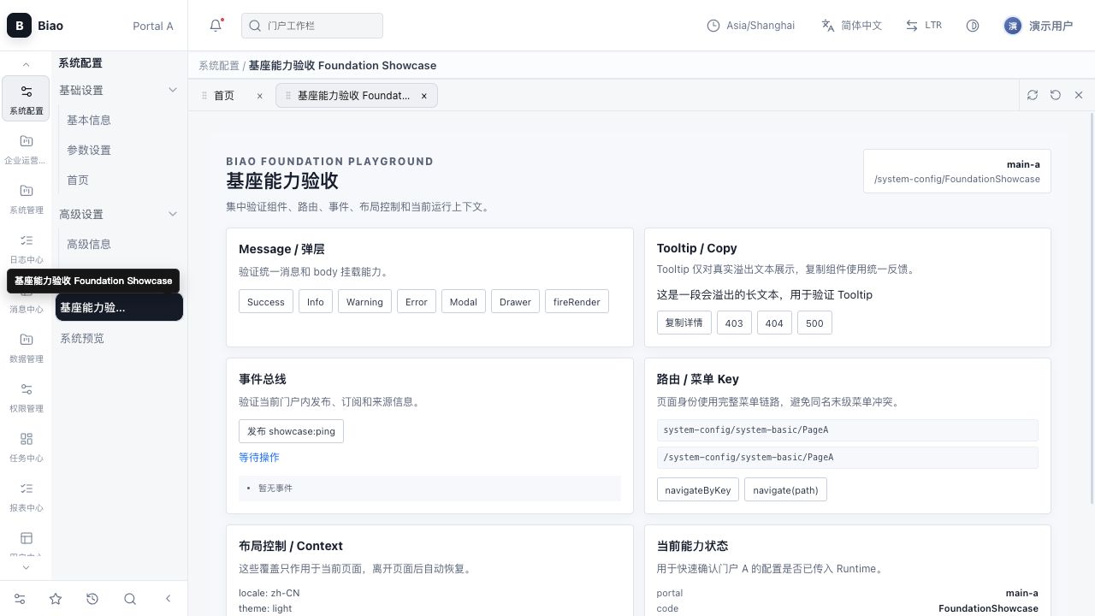Toggle the dark theme icon
Screen dimensions: 1095x616
(x=973, y=26)
